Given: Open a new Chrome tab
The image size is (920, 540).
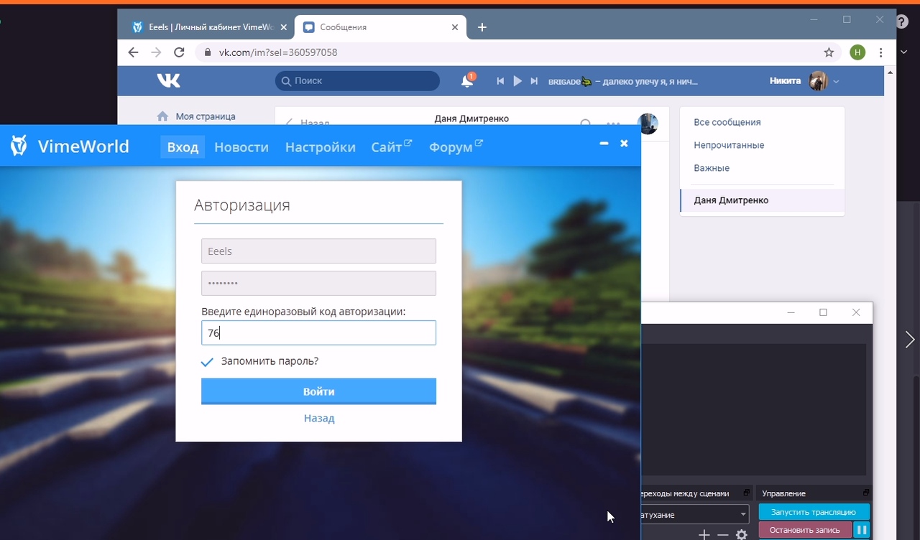Looking at the screenshot, I should tap(482, 27).
